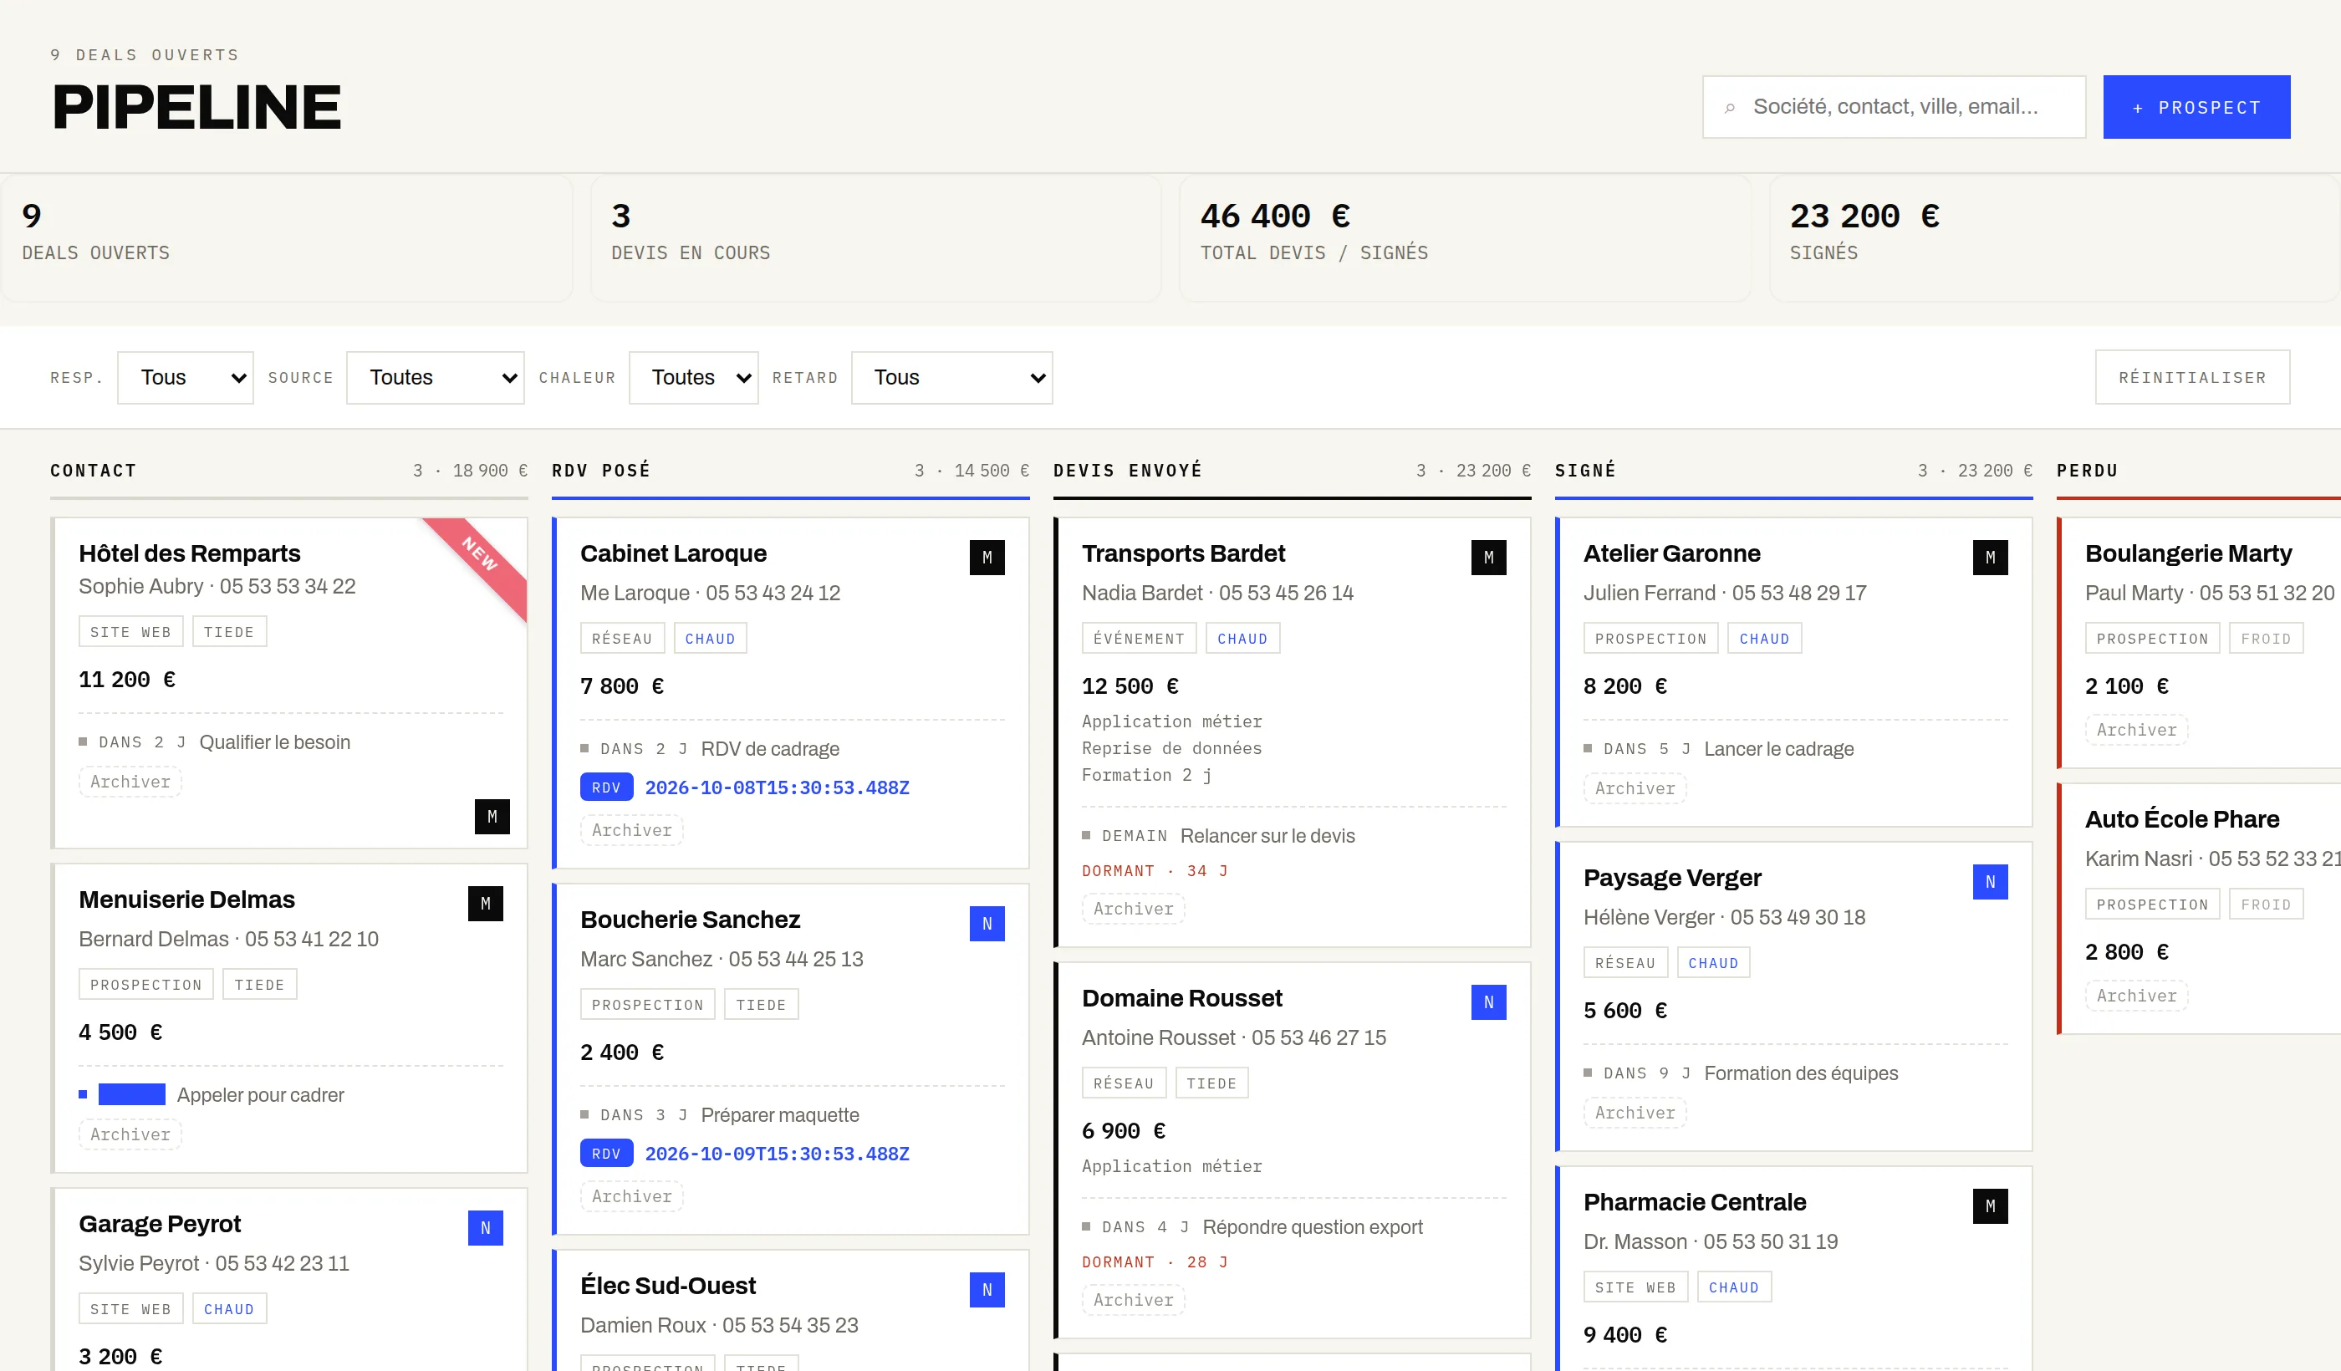The image size is (2341, 1371).
Task: Archive the Transports Bardet deal
Action: (x=1134, y=909)
